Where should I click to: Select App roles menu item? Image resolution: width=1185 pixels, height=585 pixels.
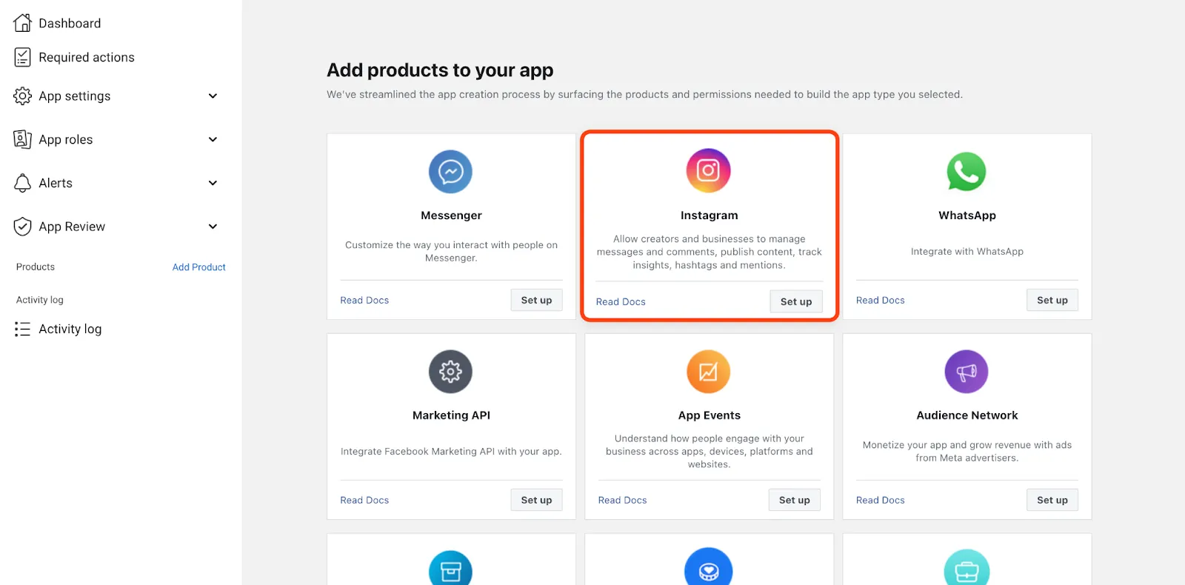point(66,139)
